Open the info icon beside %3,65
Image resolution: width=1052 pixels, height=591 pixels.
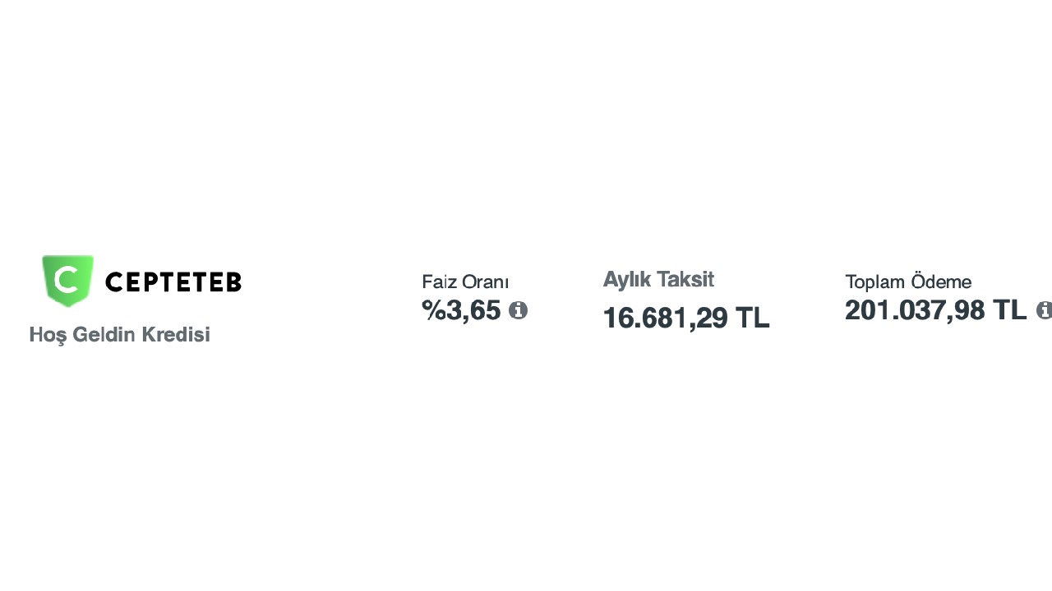(x=518, y=310)
